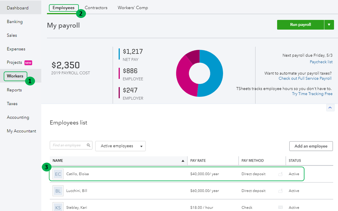Click Kari Steblay's KS avatar
338x211 pixels.
coord(58,207)
